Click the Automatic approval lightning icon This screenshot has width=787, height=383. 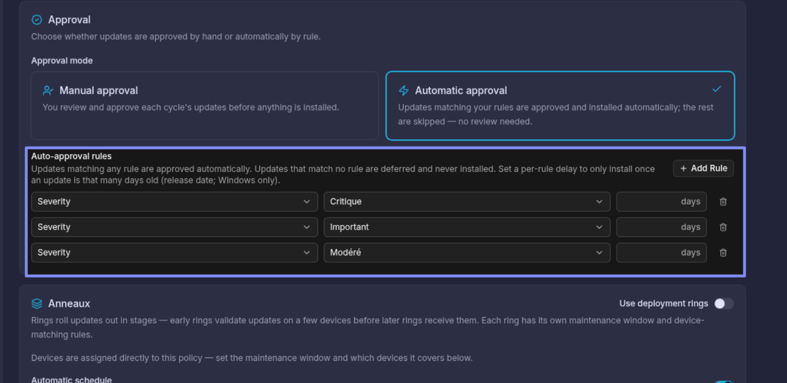(404, 90)
